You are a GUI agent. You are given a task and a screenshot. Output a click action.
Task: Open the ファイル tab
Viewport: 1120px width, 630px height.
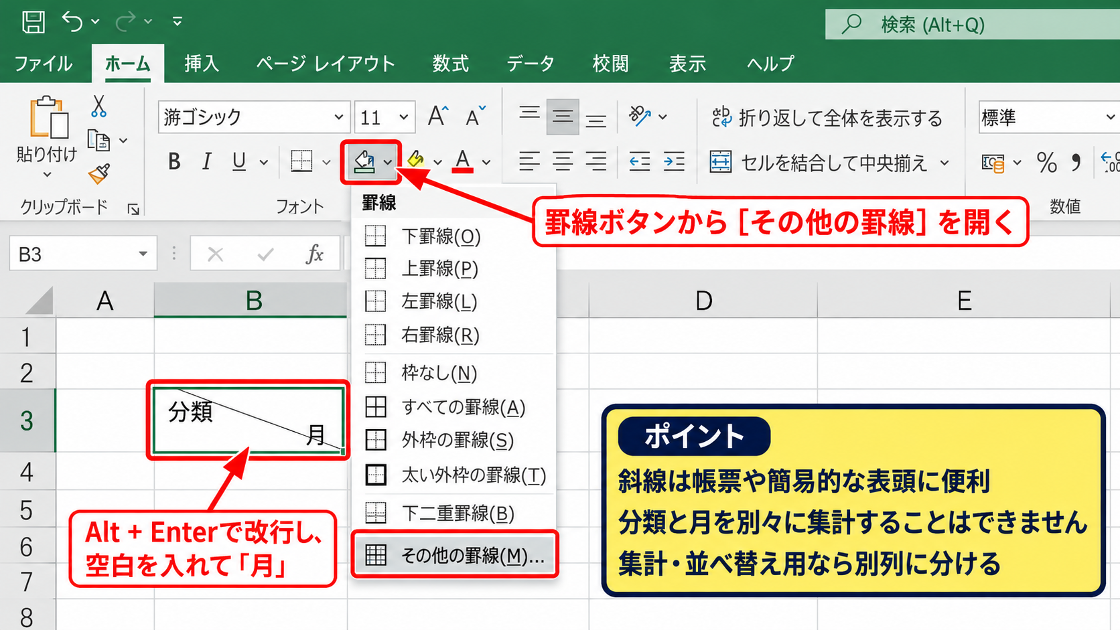(x=43, y=64)
